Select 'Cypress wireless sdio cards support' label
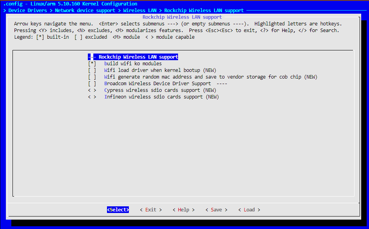 coord(152,90)
